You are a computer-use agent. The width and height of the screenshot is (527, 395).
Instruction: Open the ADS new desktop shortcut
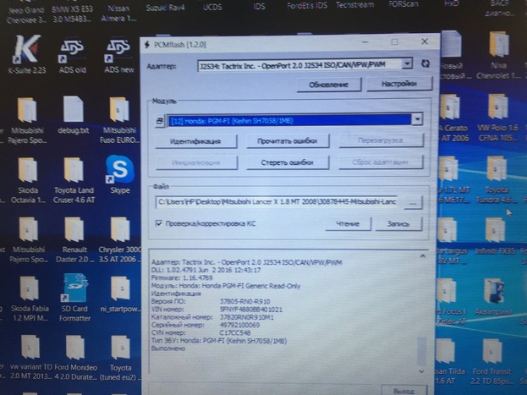pyautogui.click(x=117, y=52)
